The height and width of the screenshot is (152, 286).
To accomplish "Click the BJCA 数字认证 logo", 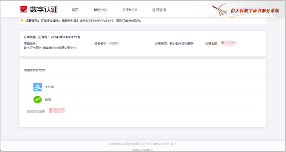I will [39, 9].
